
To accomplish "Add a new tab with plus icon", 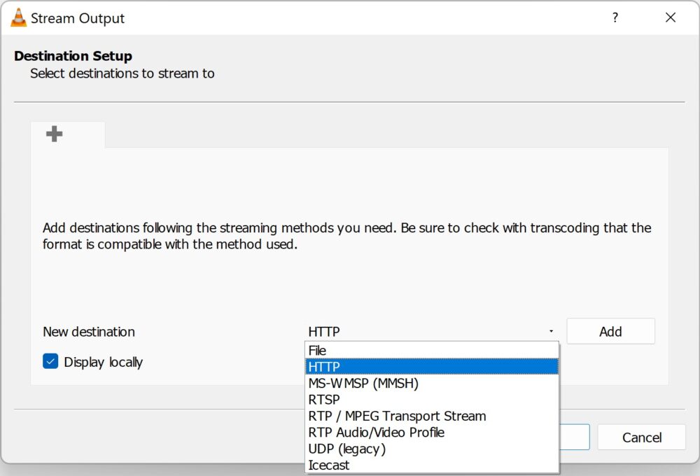I will [54, 134].
